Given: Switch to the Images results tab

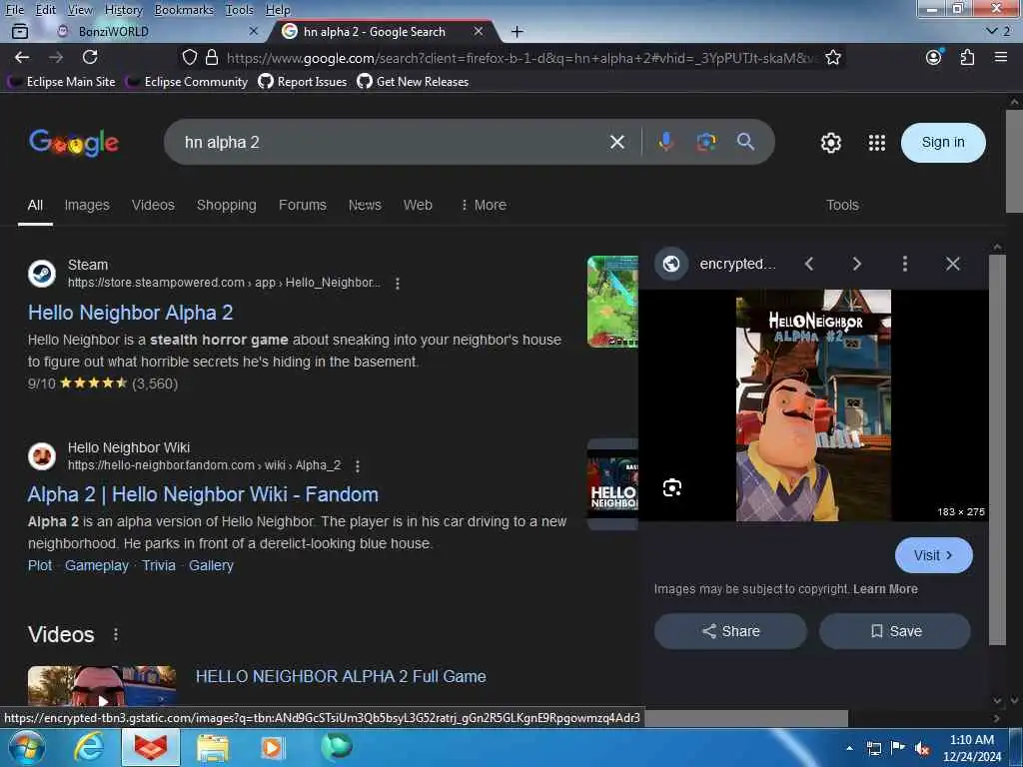Looking at the screenshot, I should tap(87, 205).
